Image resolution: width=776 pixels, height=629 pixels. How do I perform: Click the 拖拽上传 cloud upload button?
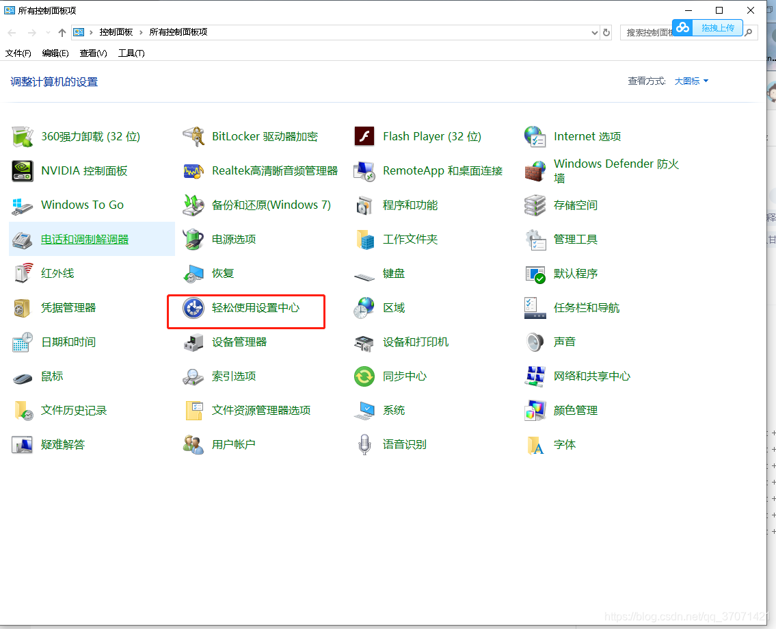click(708, 28)
